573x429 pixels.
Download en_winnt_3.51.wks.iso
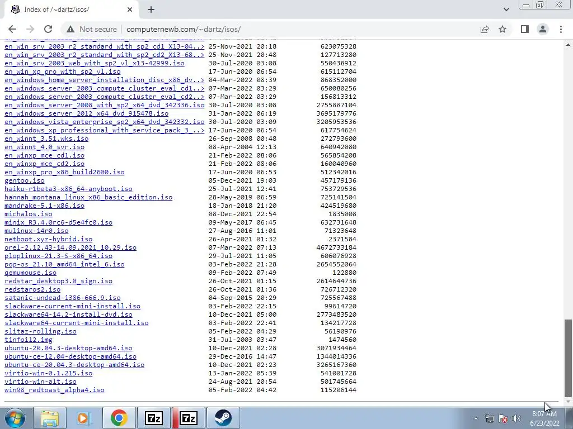[46, 139]
